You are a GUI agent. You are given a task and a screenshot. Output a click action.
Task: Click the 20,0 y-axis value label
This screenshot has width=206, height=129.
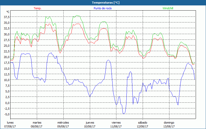[x=6, y=57]
